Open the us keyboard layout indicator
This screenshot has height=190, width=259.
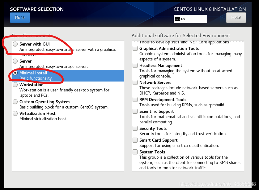pyautogui.click(x=190, y=19)
